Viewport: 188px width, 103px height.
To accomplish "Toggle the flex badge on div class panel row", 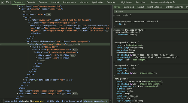I will (x=75, y=94).
